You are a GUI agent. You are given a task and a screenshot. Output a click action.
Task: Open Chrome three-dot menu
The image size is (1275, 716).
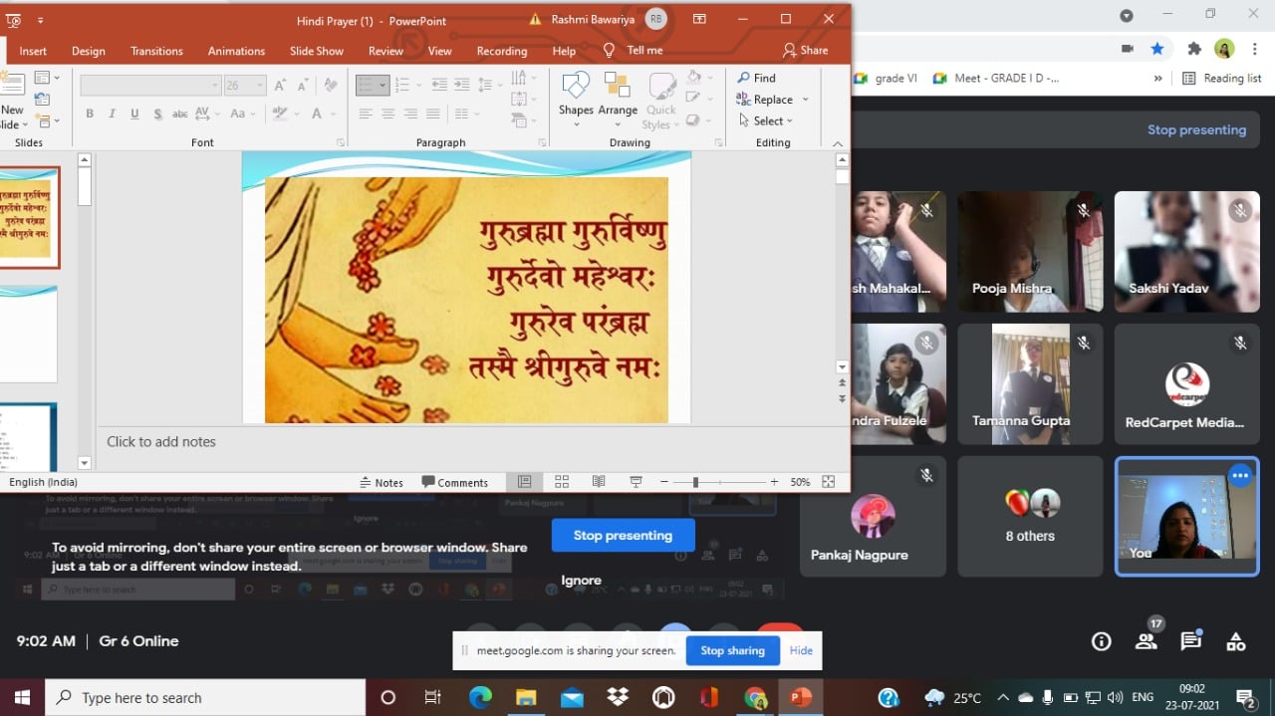(1255, 48)
